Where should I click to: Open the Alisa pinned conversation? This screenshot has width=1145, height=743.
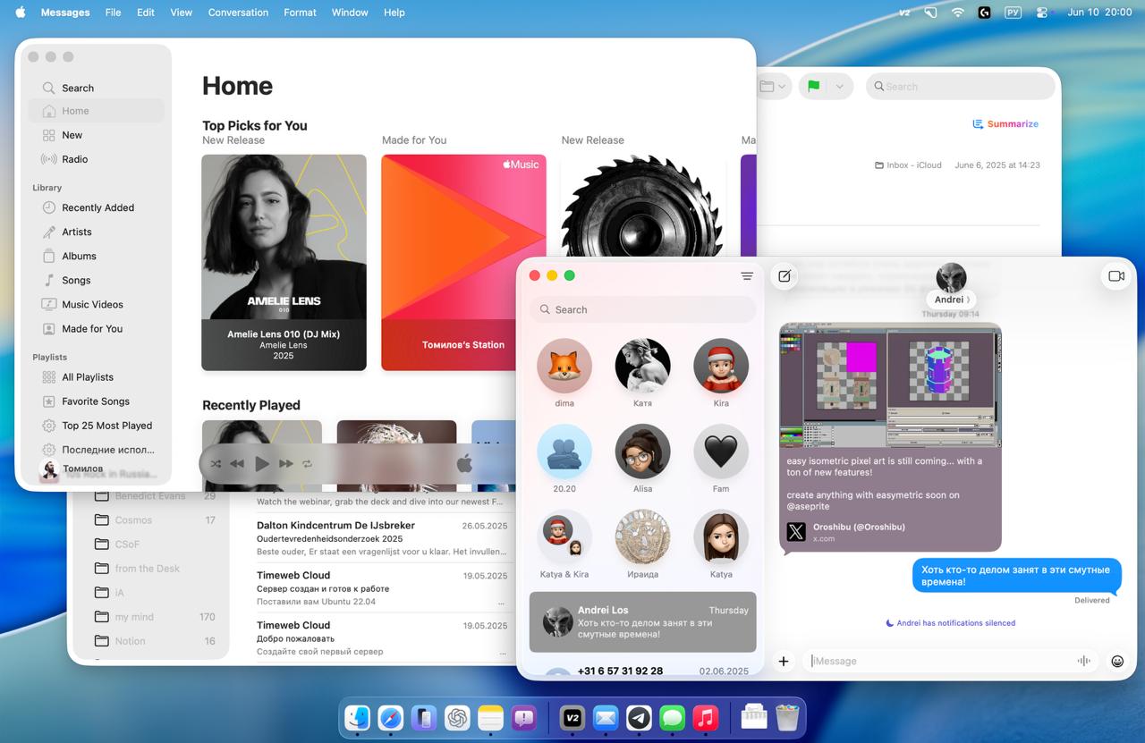642,459
